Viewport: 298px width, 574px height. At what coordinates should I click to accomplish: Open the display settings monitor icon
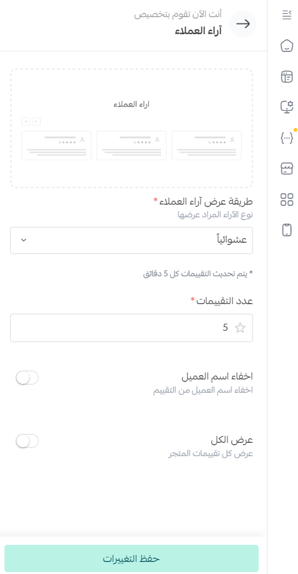(287, 107)
